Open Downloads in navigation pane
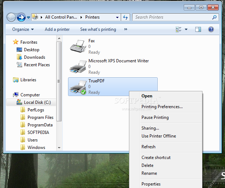 point(35,57)
